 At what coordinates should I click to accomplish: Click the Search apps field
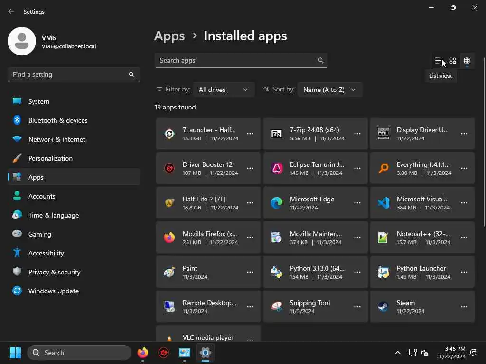coord(241,60)
